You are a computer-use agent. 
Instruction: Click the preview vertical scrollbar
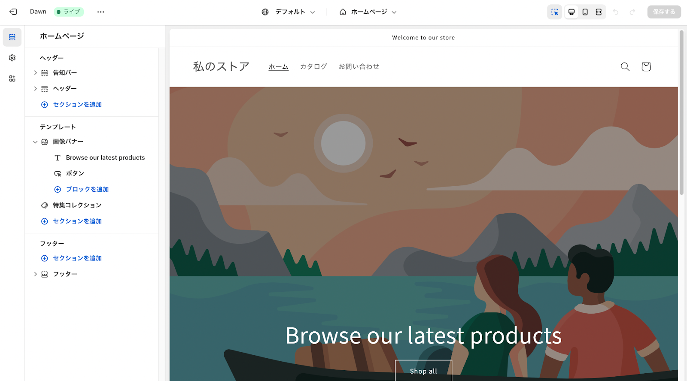(681, 112)
